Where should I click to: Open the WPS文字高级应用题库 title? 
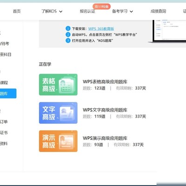point(105,110)
